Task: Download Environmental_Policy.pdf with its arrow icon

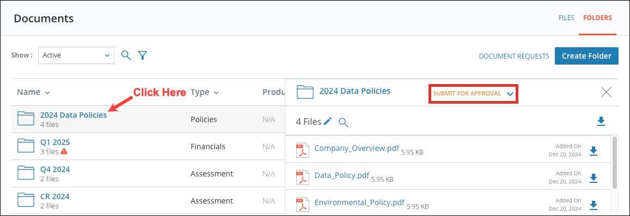Action: click(593, 206)
